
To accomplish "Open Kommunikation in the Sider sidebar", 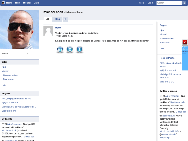I will coord(10,75).
